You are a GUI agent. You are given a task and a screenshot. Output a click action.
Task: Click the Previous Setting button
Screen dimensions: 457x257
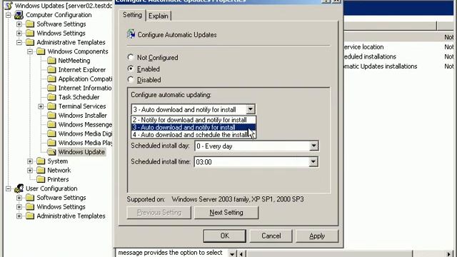[159, 213]
